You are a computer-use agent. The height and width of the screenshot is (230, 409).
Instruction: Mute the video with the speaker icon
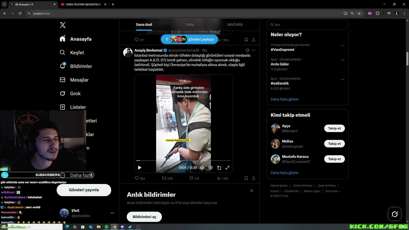(x=202, y=168)
